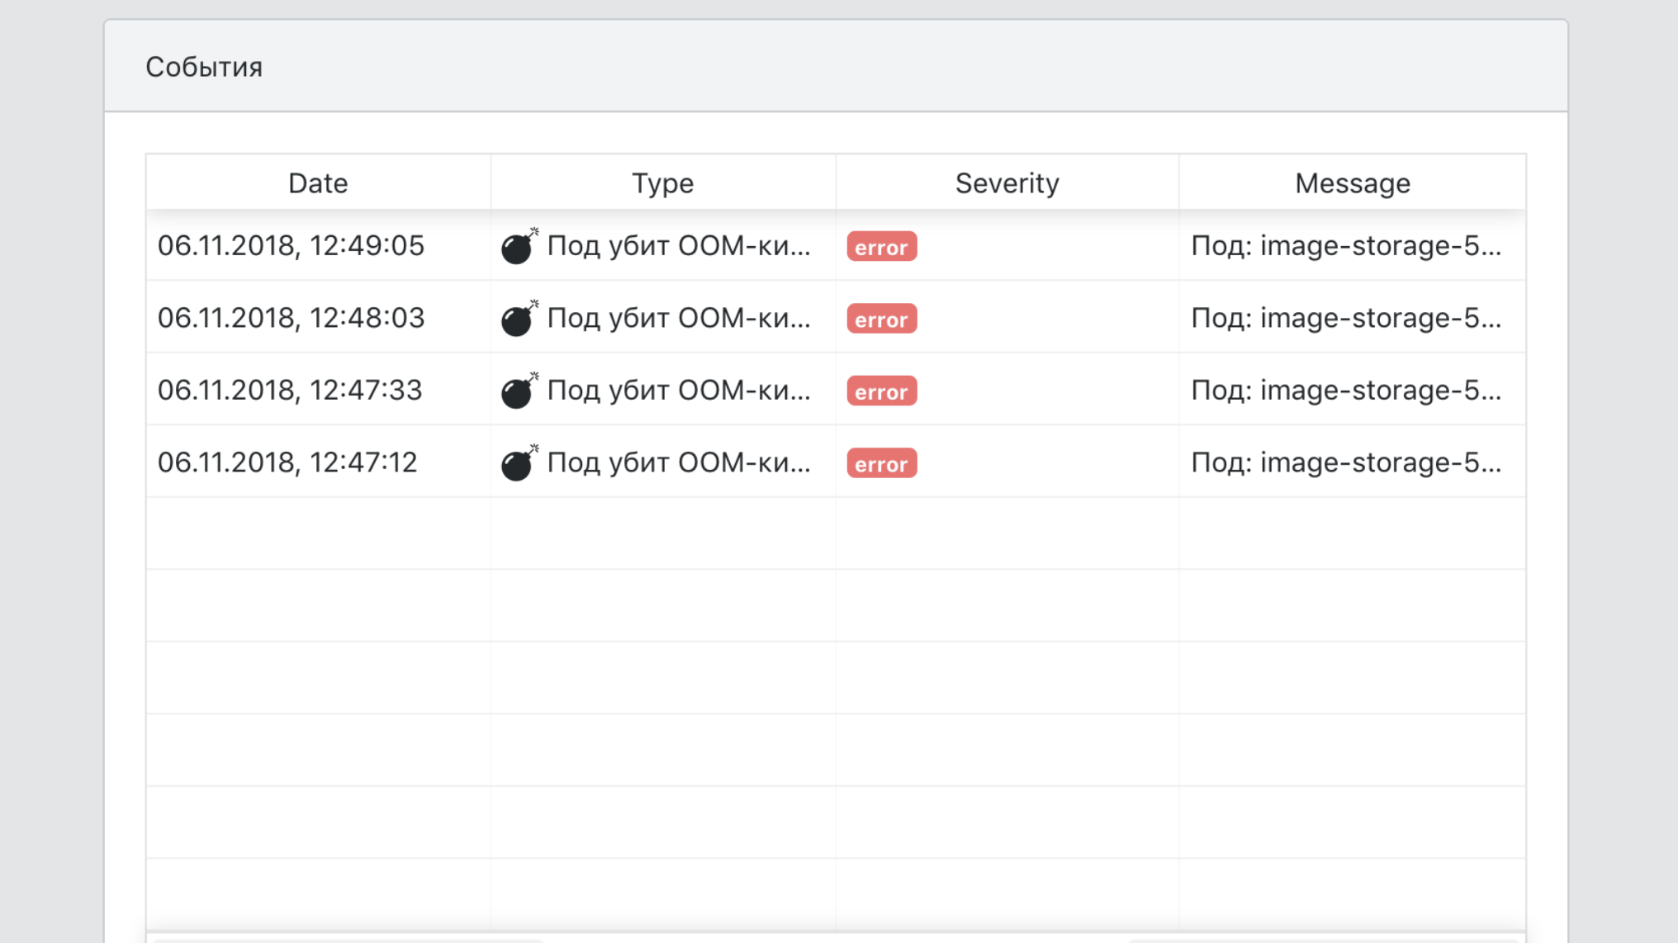Image resolution: width=1678 pixels, height=943 pixels.
Task: Click the bomb icon in the 12:47:12 row
Action: pos(519,462)
